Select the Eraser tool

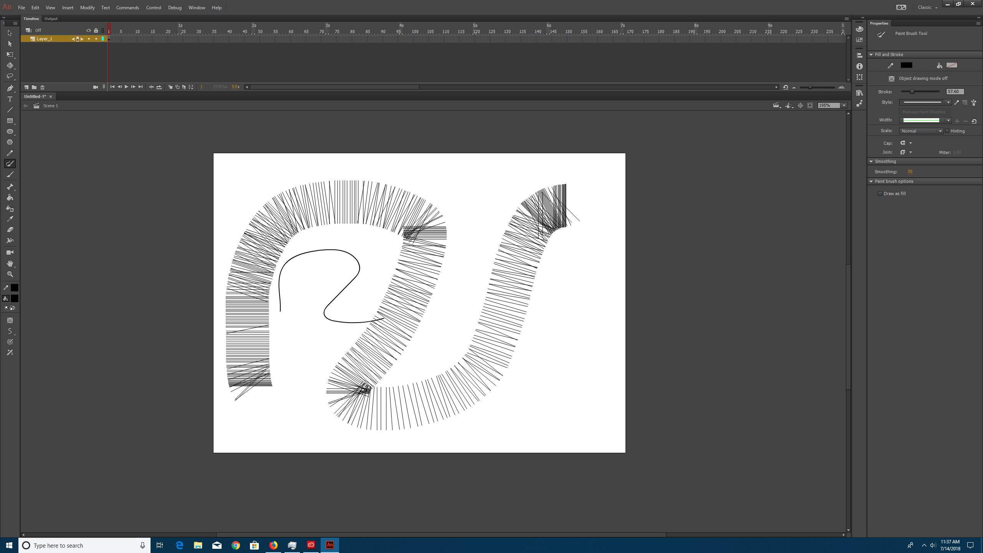pos(10,230)
